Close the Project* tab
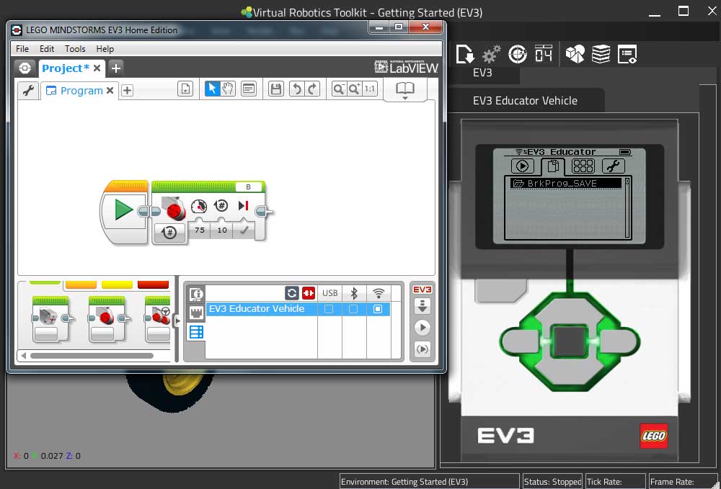The image size is (721, 489). (x=97, y=68)
